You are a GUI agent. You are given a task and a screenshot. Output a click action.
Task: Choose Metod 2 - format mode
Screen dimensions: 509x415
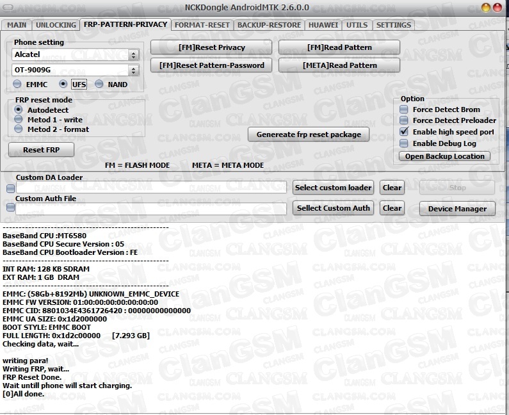pos(19,129)
